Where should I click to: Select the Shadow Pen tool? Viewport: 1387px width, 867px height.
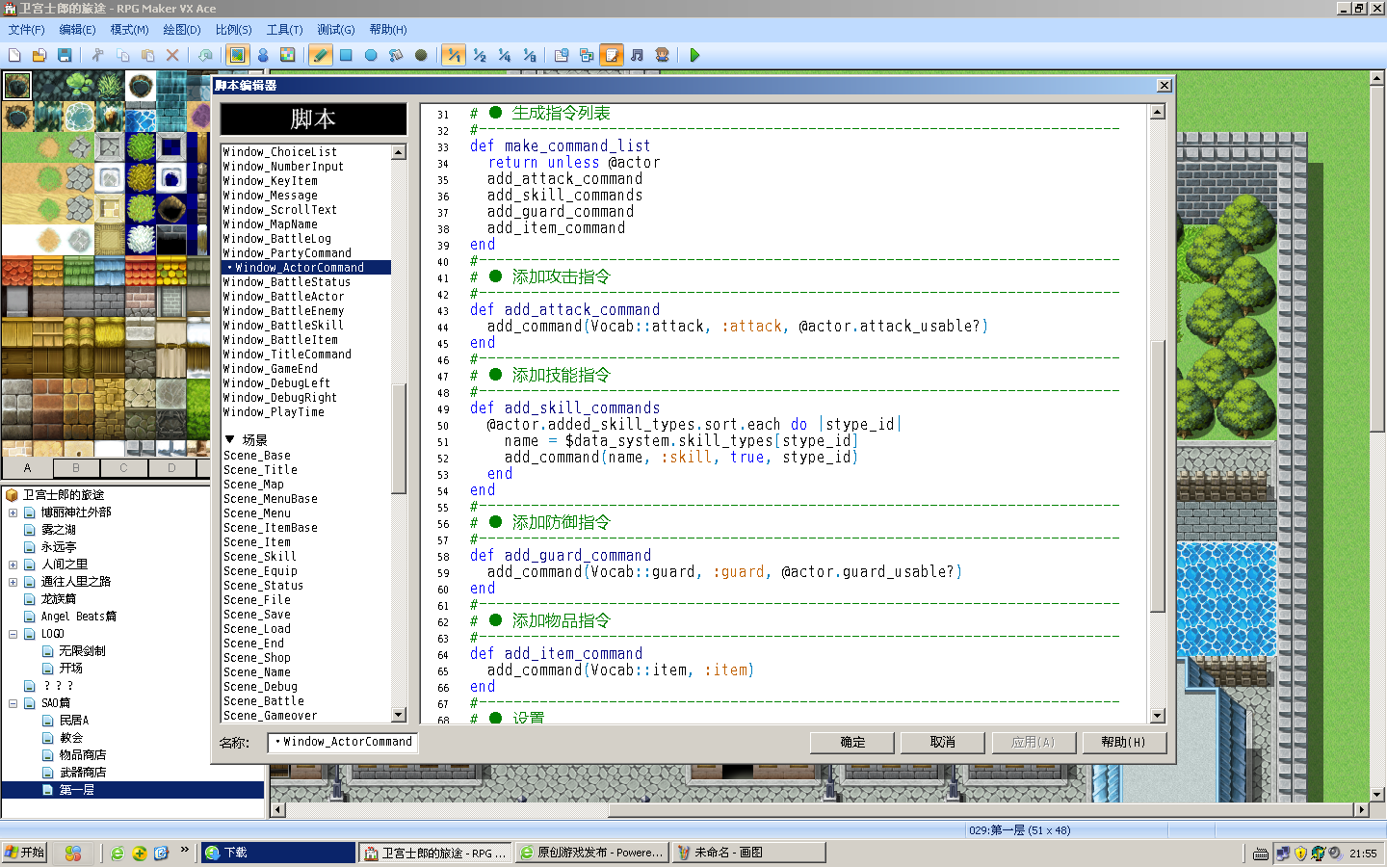[x=421, y=56]
